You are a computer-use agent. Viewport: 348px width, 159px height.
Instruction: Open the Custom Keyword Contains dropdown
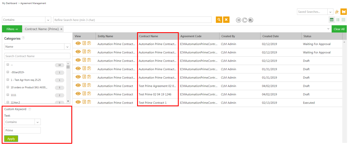37,122
